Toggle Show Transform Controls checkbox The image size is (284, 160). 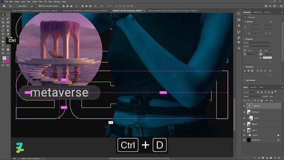click(40, 6)
